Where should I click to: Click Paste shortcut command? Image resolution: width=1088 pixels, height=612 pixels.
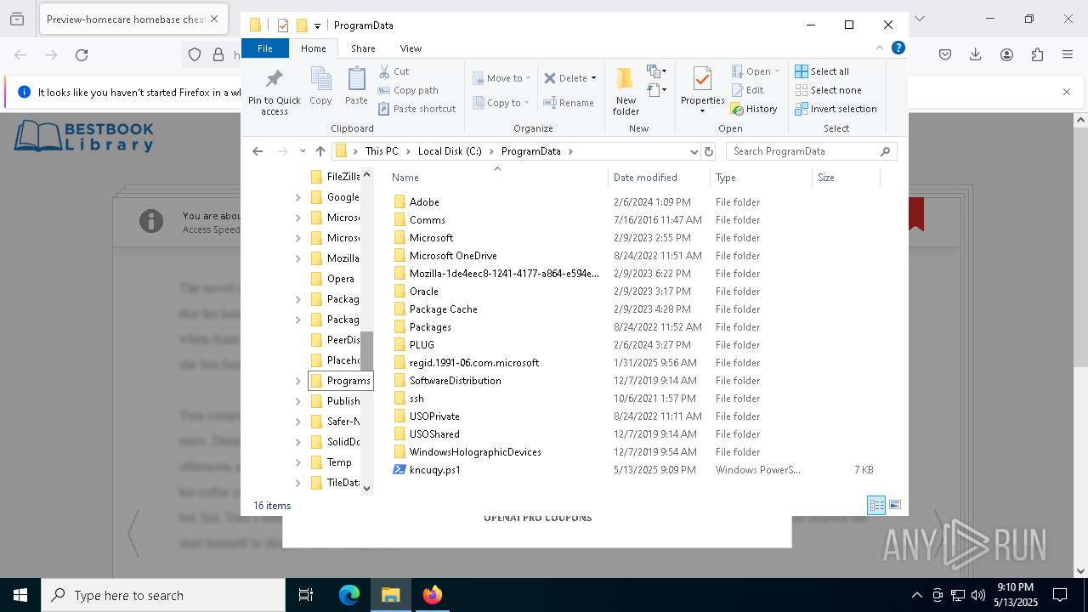tap(416, 109)
